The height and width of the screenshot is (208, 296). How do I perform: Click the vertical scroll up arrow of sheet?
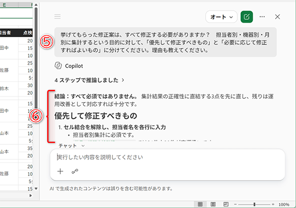[36, 4]
